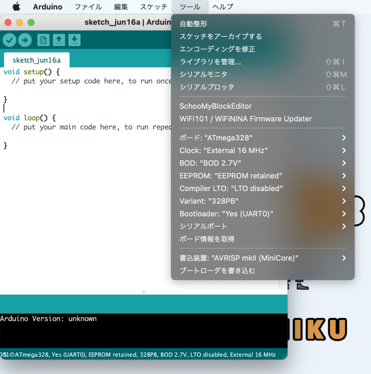Select ボード情報を取得 menu item
The image size is (371, 374).
tap(263, 239)
